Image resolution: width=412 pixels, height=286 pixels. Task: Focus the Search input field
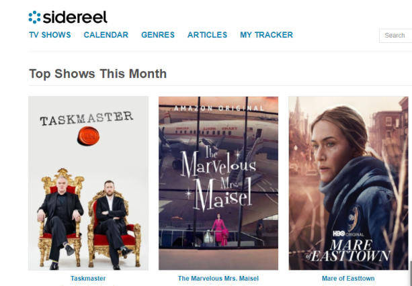pos(395,36)
